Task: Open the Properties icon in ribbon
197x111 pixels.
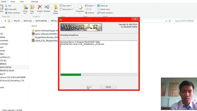Action: click(x=80, y=7)
